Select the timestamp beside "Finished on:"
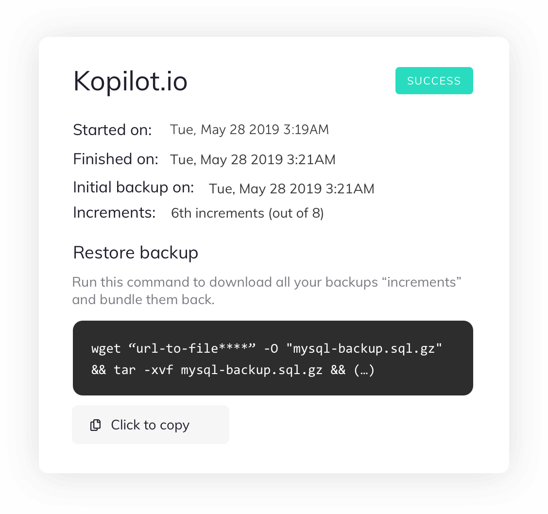 [x=253, y=159]
